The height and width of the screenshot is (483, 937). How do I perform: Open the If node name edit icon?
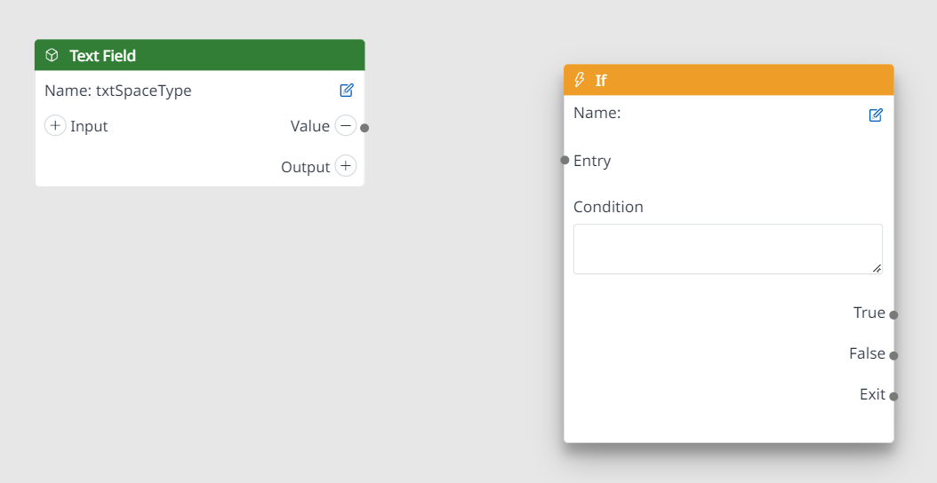click(x=876, y=115)
